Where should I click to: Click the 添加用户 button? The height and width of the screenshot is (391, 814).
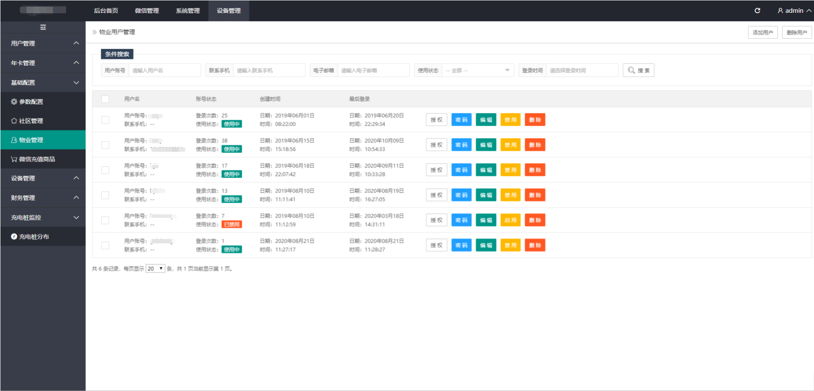coord(762,33)
